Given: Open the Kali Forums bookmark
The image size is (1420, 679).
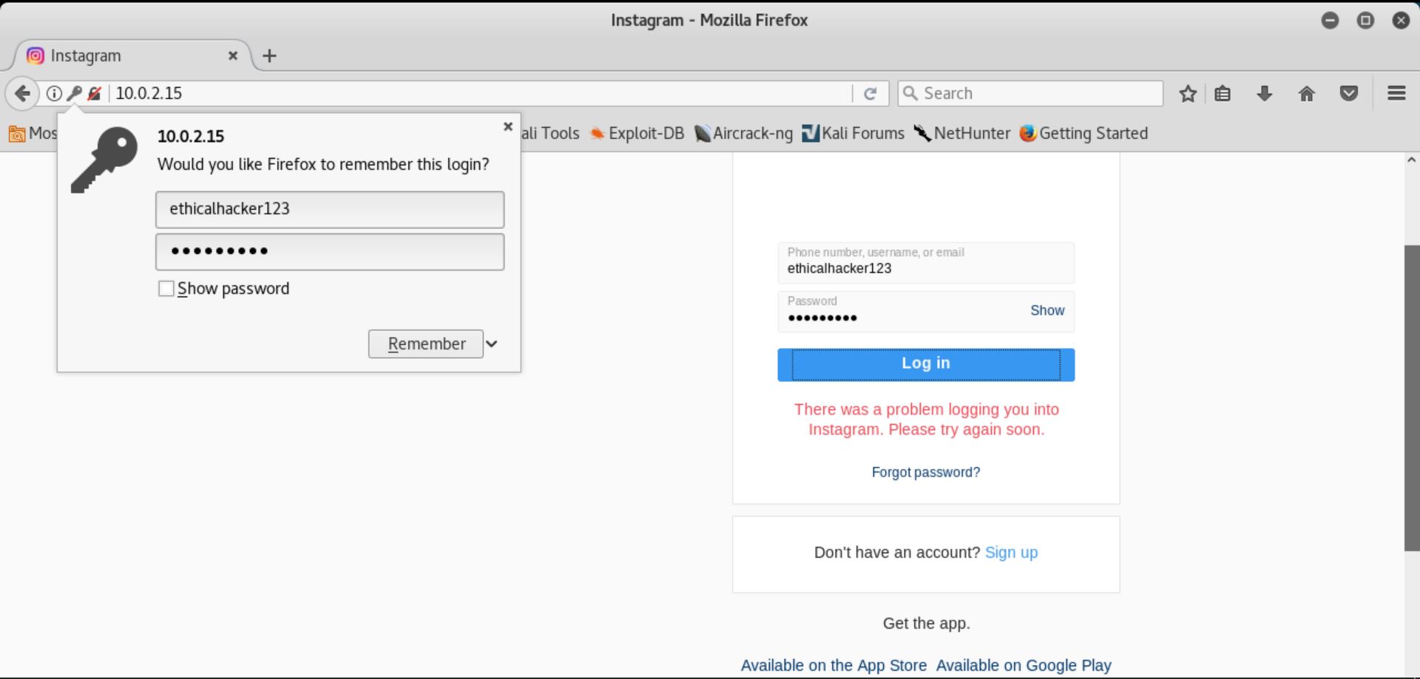Looking at the screenshot, I should 853,134.
